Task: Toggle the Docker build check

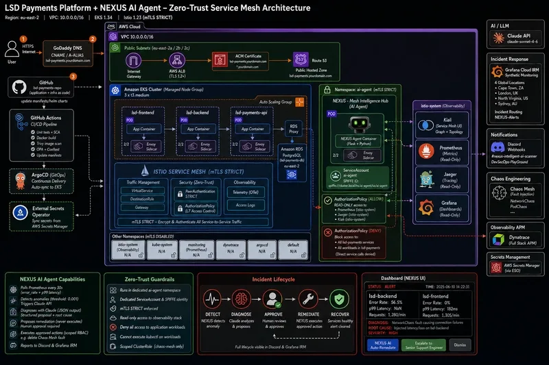Action: (x=32, y=138)
